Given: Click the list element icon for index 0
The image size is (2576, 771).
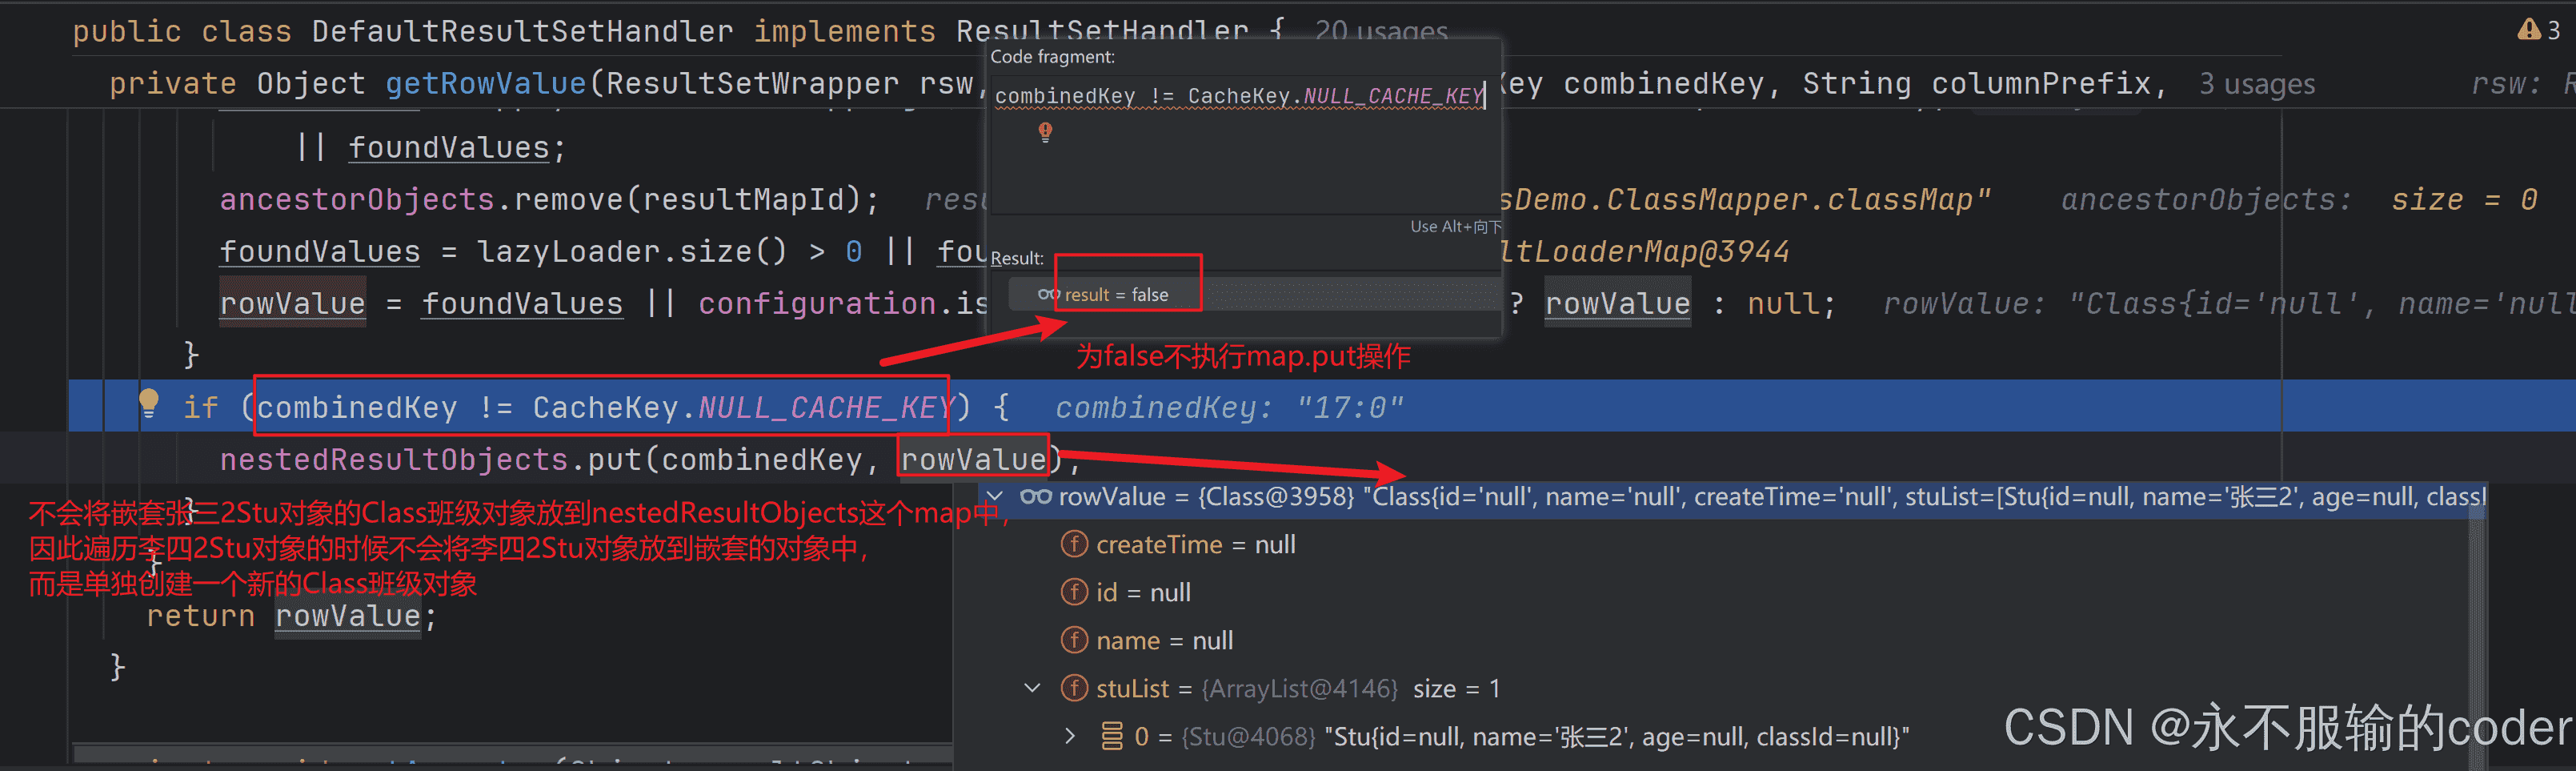Looking at the screenshot, I should point(1112,736).
